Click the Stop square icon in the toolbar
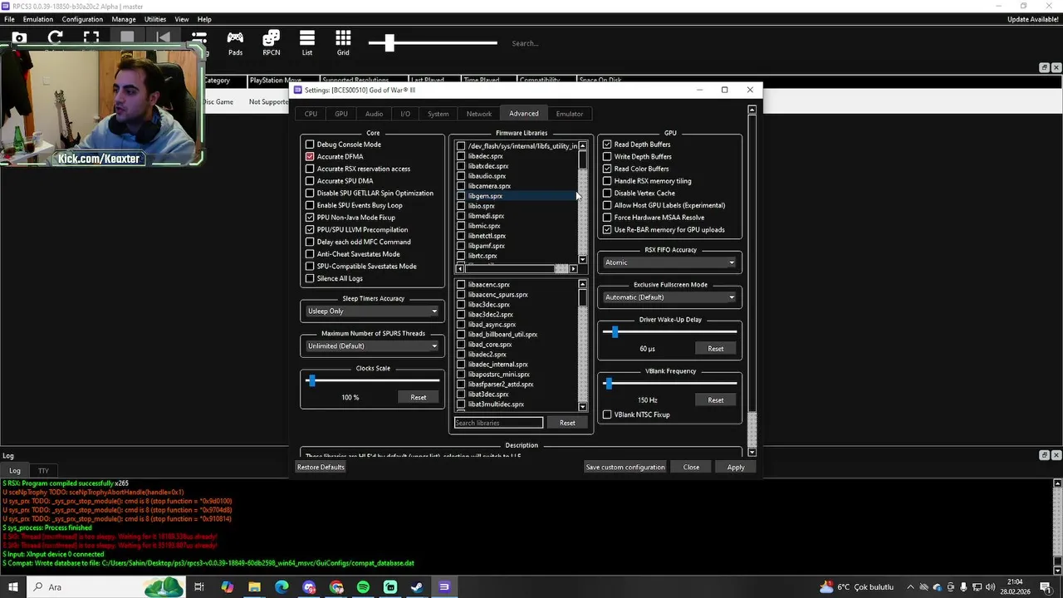Screen dimensions: 1063x598 [x=127, y=38]
